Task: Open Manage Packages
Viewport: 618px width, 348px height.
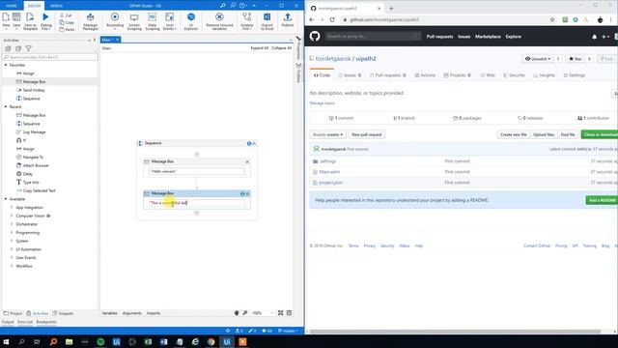Action: point(90,21)
